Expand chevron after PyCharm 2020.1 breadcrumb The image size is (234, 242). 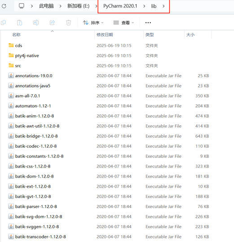[144, 6]
